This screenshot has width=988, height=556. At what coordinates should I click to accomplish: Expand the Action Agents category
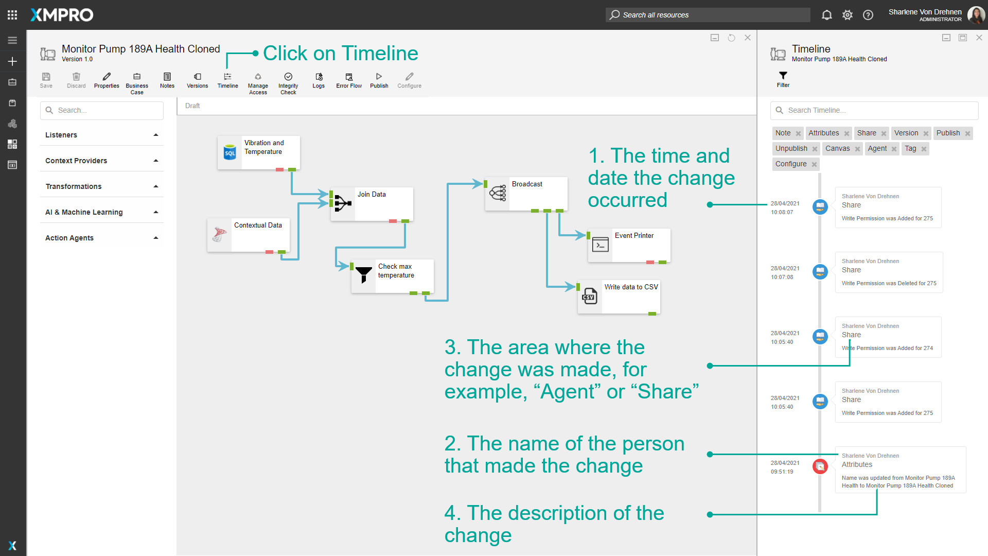(102, 238)
